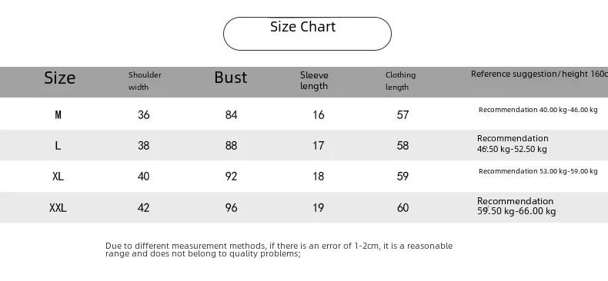Click clothing length value 60
Image resolution: width=608 pixels, height=281 pixels.
click(403, 208)
